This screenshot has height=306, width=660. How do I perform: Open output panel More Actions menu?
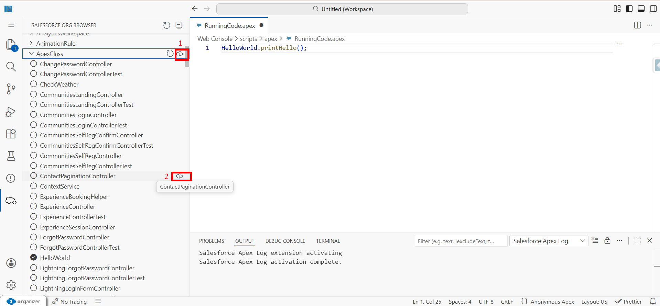pos(619,240)
